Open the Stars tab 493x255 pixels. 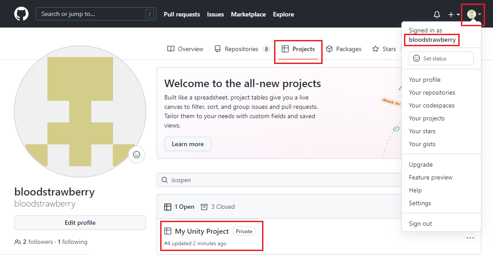click(384, 49)
